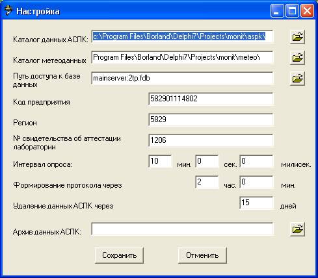The width and height of the screenshot is (318, 278).
Task: Open folder browser for Каталог данных АСПК
Action: (297, 37)
